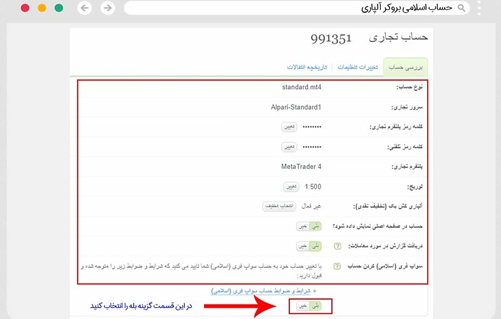Screen dimensions: 501x319
Task: Click the حساب تجاری page heading
Action: 398,38
